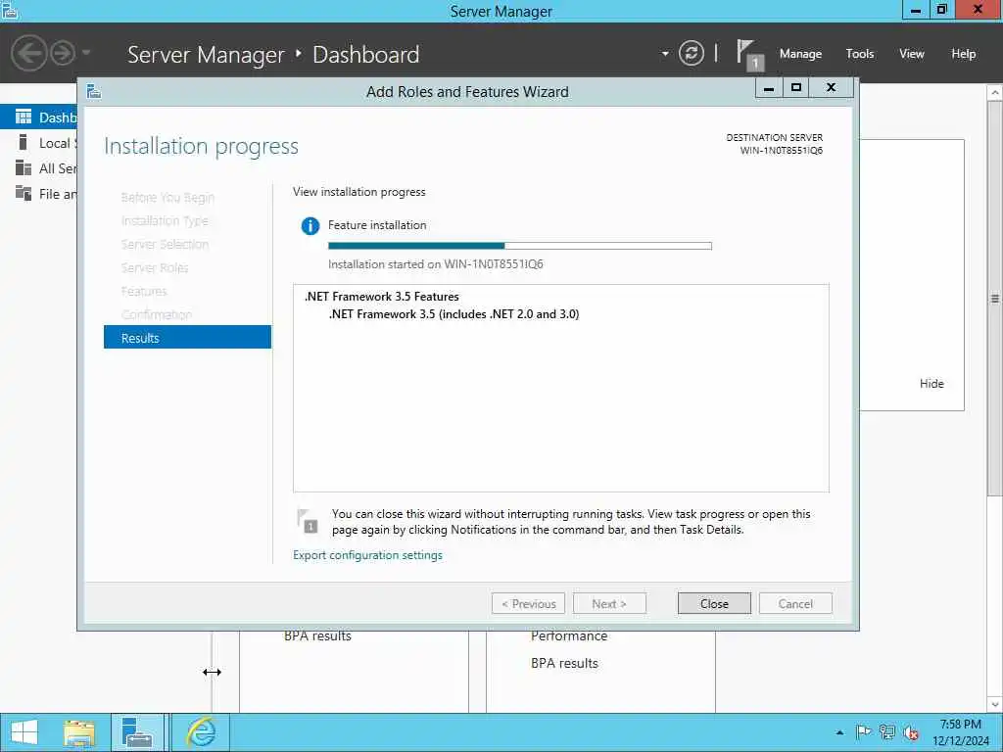
Task: Click the Cancel button in the wizard
Action: point(795,603)
